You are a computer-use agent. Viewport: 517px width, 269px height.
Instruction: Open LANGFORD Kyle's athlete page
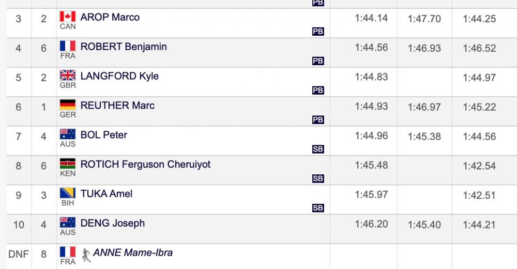point(119,76)
